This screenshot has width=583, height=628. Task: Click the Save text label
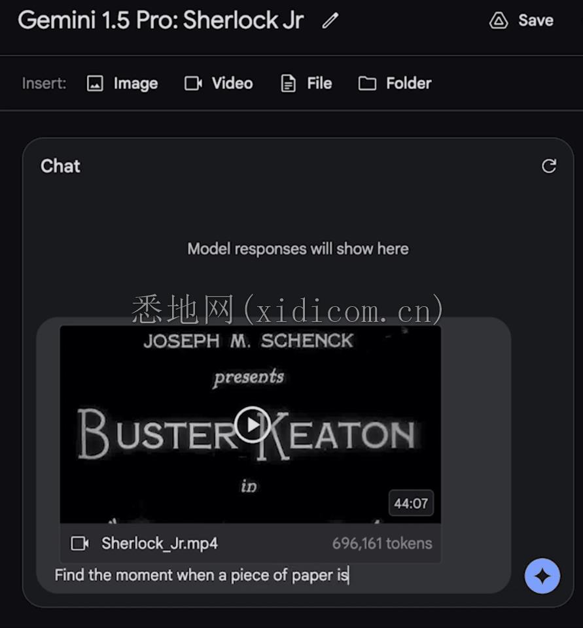pyautogui.click(x=536, y=21)
